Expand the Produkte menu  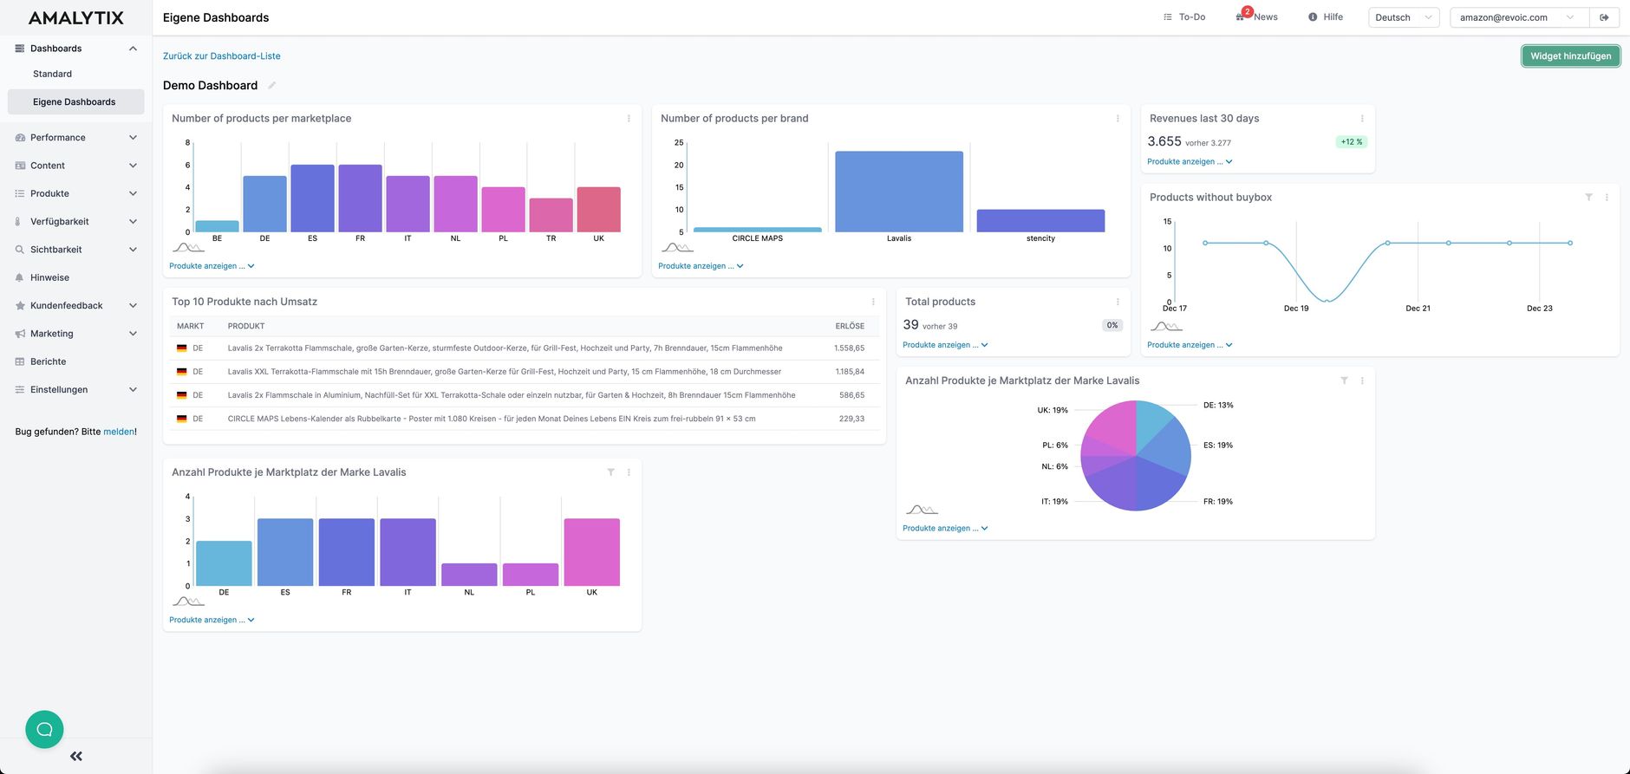[133, 193]
